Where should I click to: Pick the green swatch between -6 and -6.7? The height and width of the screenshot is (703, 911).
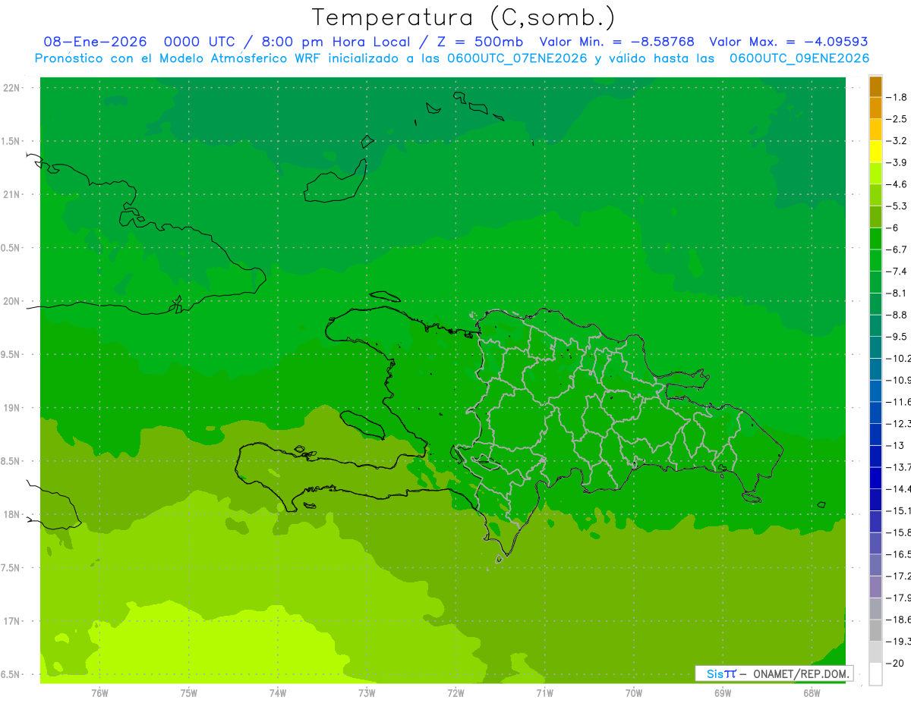875,239
